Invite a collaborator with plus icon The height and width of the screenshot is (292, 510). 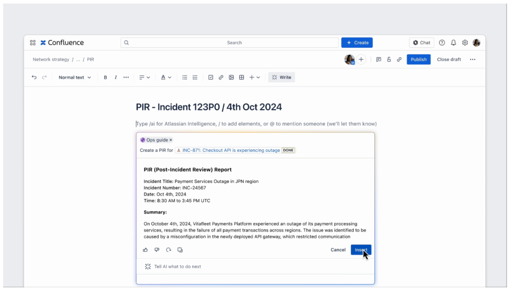pos(361,60)
